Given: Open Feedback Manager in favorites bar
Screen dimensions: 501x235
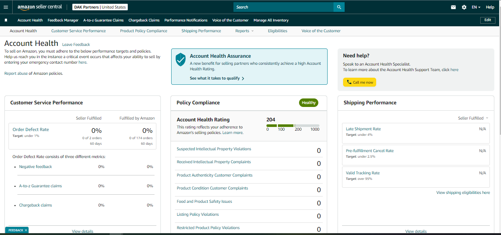Looking at the screenshot, I should coord(63,20).
